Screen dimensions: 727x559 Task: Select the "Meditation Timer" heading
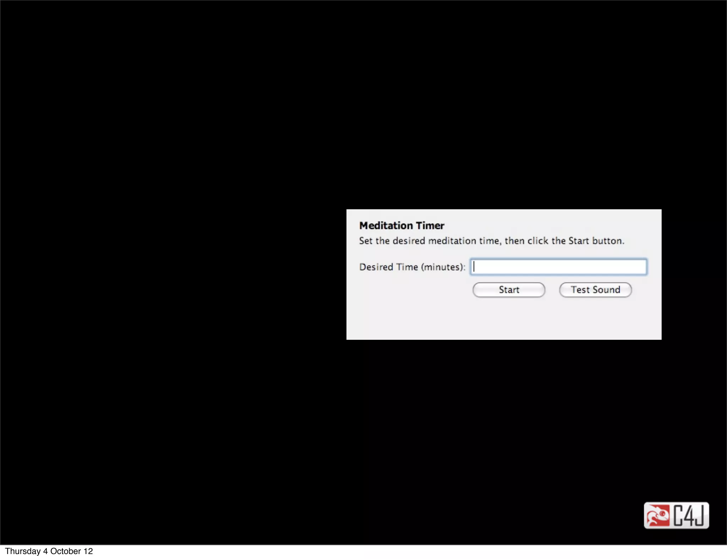401,226
